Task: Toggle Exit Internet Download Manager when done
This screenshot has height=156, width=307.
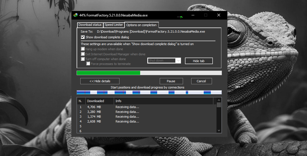Action: pyautogui.click(x=83, y=54)
